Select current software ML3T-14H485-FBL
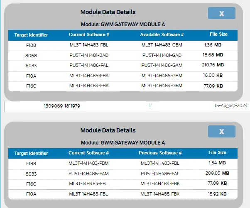The height and width of the screenshot is (208, 250). pyautogui.click(x=88, y=194)
